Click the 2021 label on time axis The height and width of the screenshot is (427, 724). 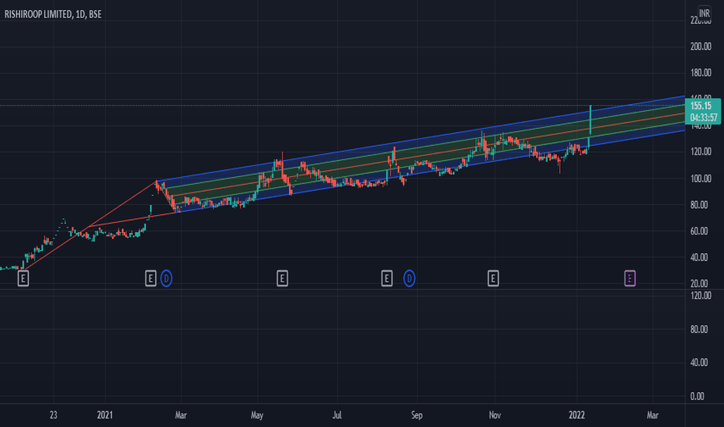pyautogui.click(x=105, y=415)
